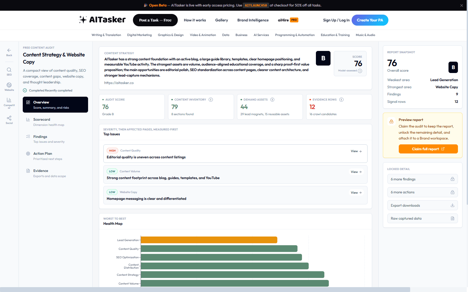The image size is (468, 292).
Task: Open Brand Intelligence menu item
Action: 253,20
